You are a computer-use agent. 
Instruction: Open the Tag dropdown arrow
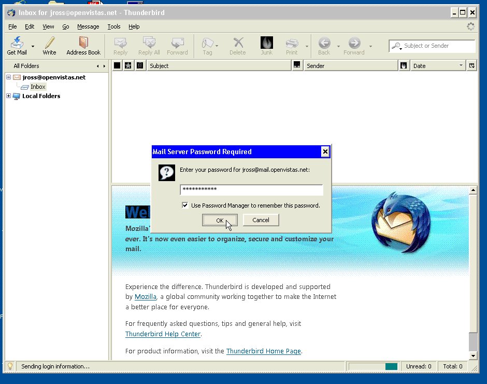(x=217, y=46)
